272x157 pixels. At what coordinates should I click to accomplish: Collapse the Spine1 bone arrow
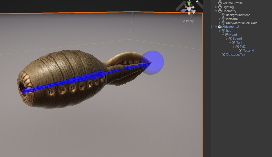[227, 39]
